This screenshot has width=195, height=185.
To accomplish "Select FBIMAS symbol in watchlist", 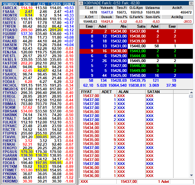I will (9, 104).
